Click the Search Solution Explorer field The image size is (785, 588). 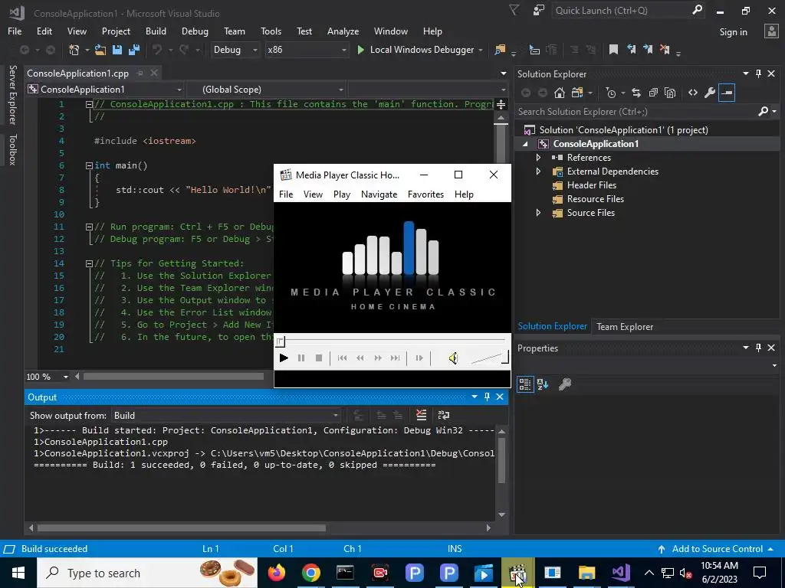coord(636,112)
